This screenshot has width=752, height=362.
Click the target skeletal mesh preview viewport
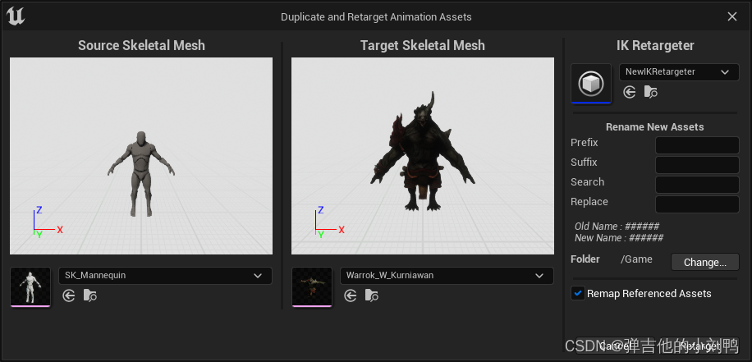(x=423, y=156)
